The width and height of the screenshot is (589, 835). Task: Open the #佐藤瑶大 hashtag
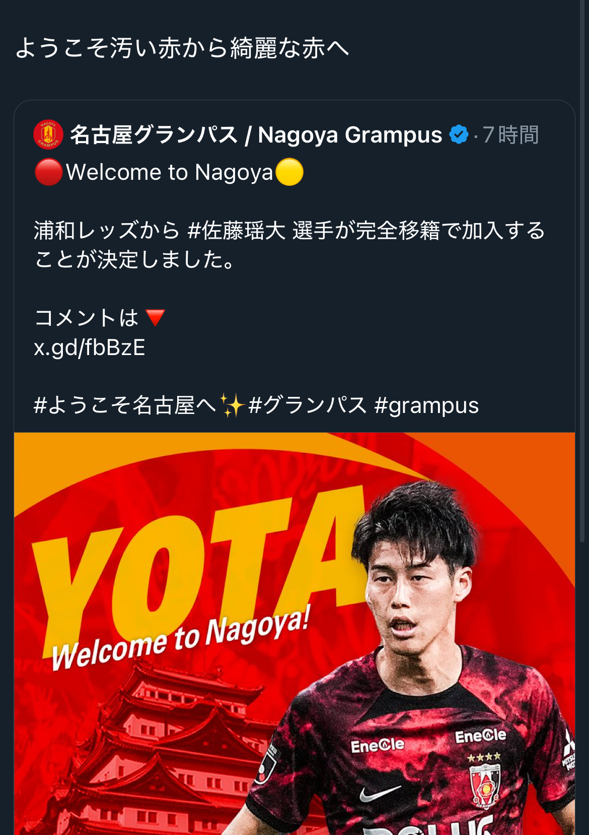point(237,231)
